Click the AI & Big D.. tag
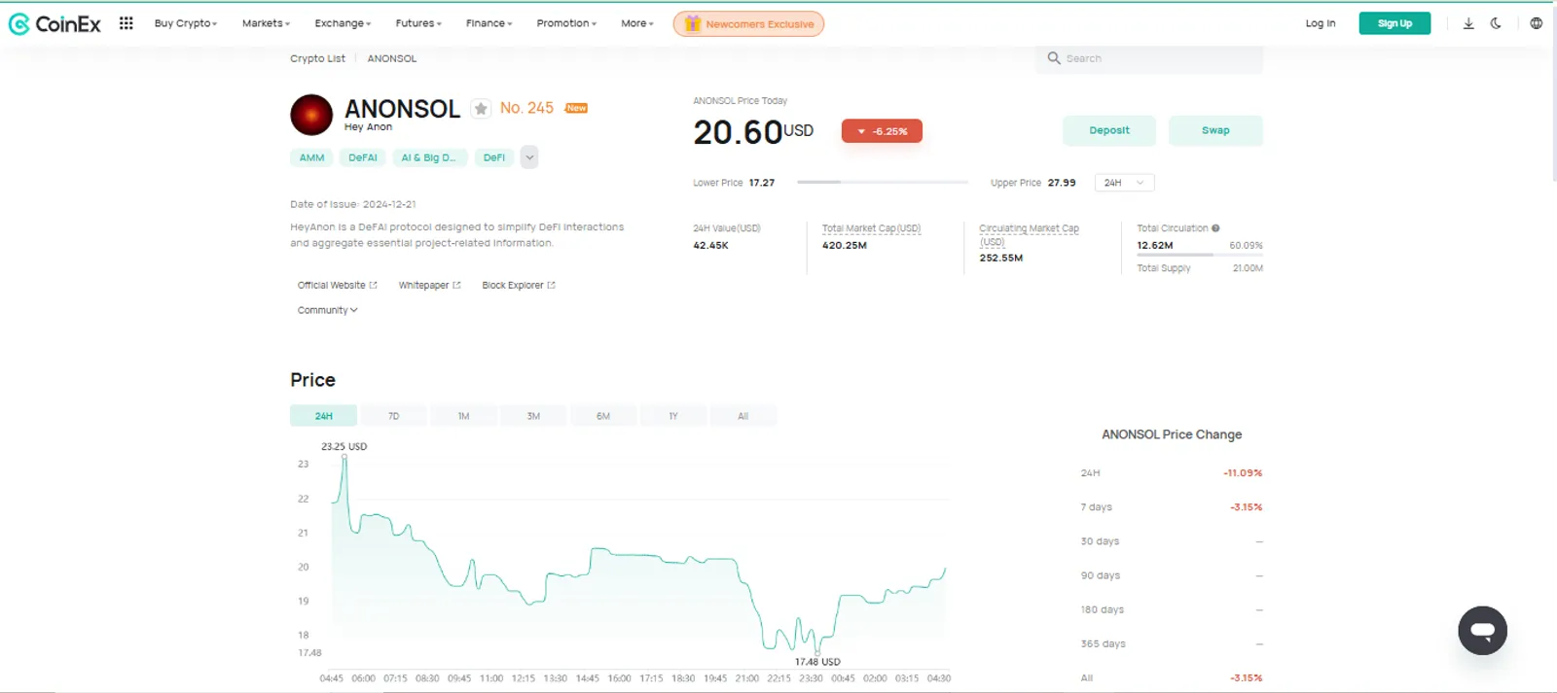The height and width of the screenshot is (693, 1557). tap(429, 157)
